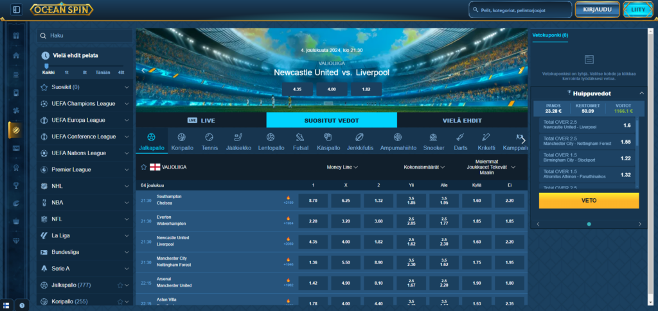The image size is (658, 311).
Task: Select the Darts sport icon
Action: point(460,142)
